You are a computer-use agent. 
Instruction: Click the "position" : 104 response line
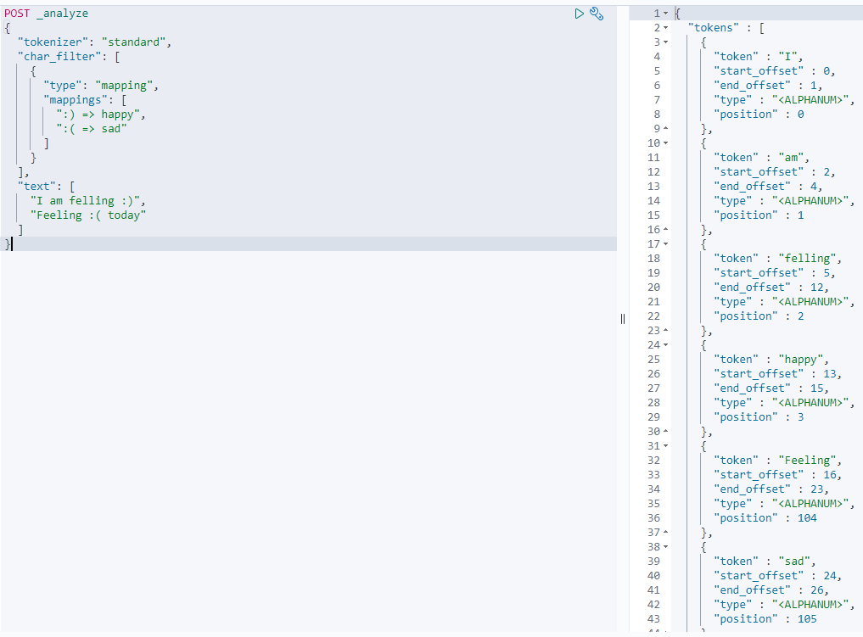[765, 518]
